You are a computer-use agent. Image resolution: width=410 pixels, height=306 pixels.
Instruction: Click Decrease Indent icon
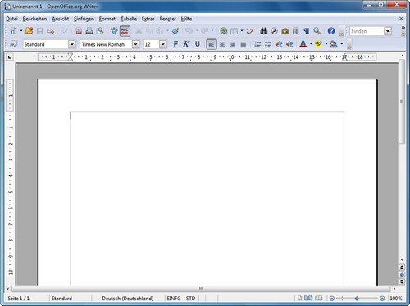tap(279, 44)
